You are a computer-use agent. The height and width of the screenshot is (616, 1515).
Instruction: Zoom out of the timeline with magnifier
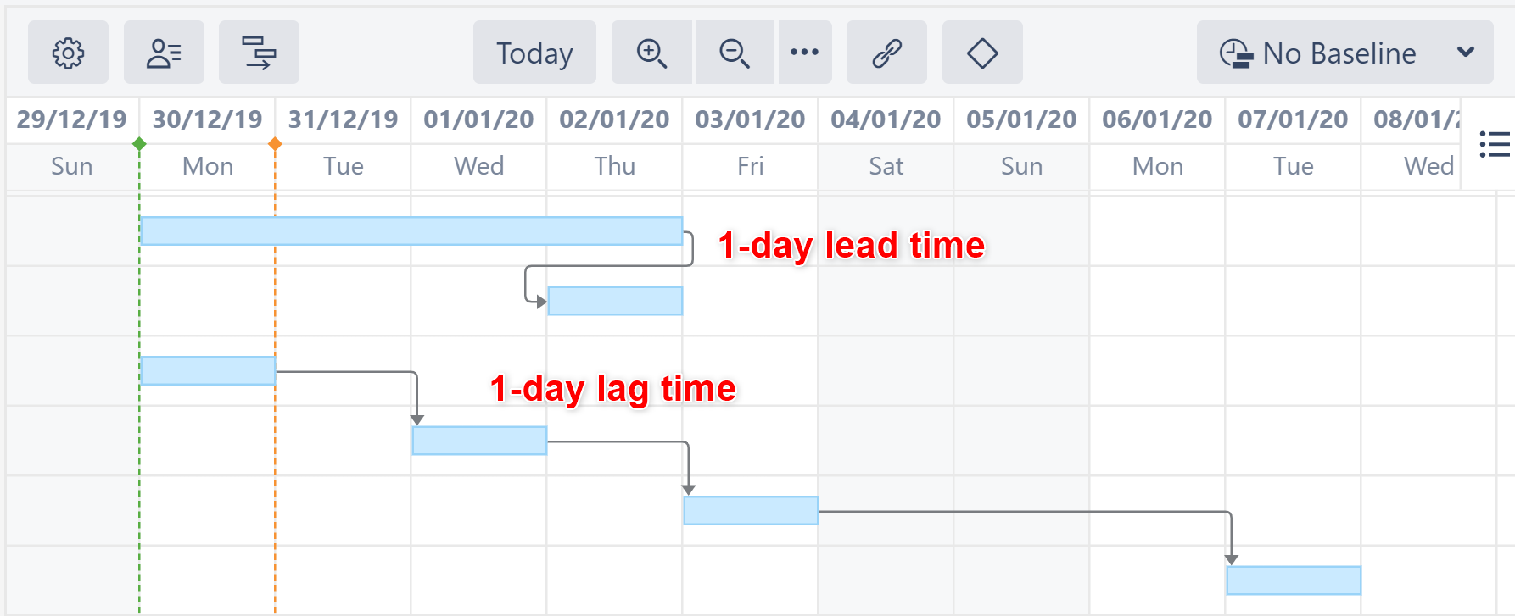pos(735,53)
